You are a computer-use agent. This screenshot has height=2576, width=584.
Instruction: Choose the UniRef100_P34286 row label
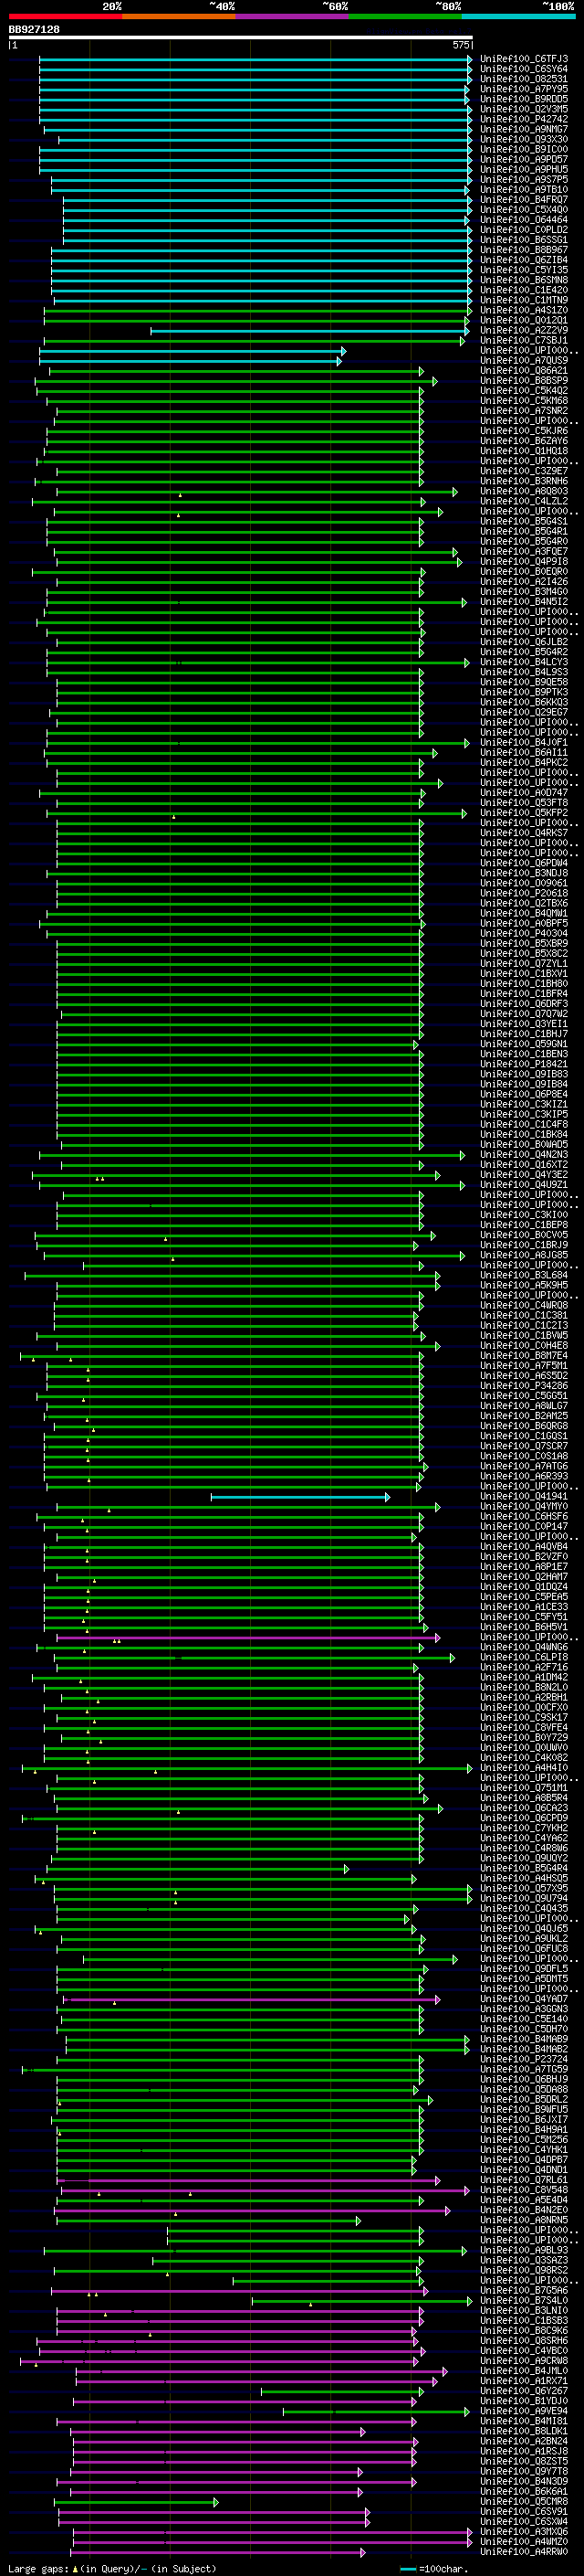(x=524, y=1386)
